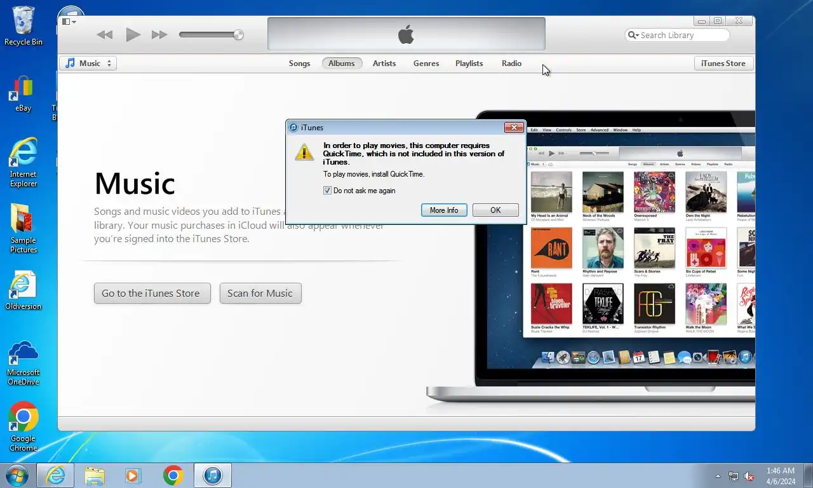Click the iTunes taskbar icon
Screen dimensions: 813x488
[213, 475]
